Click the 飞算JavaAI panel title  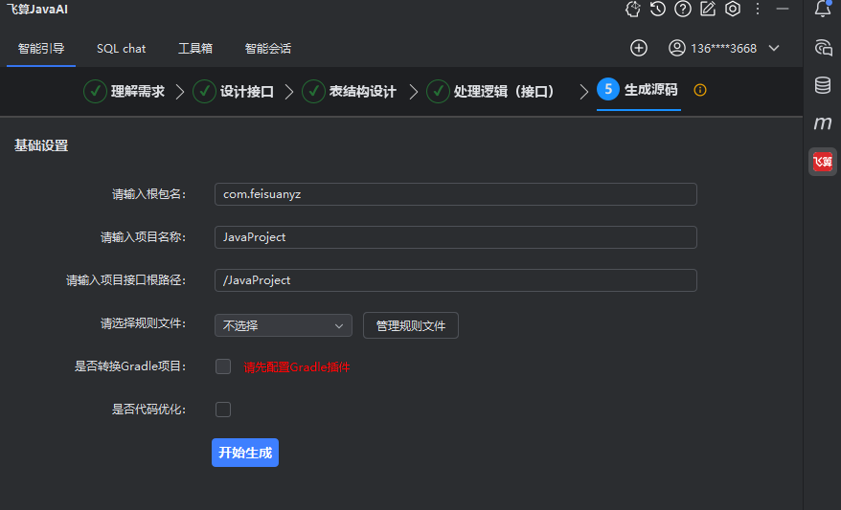click(37, 10)
